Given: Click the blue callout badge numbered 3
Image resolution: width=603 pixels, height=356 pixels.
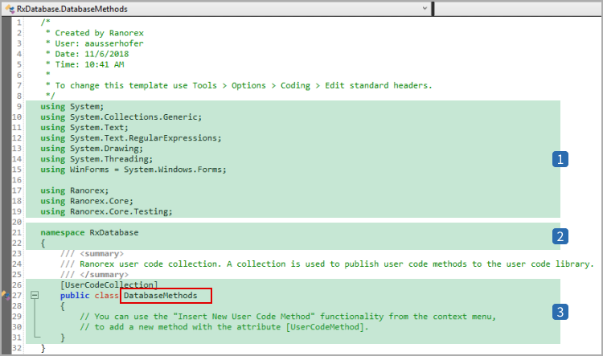Looking at the screenshot, I should [x=560, y=311].
